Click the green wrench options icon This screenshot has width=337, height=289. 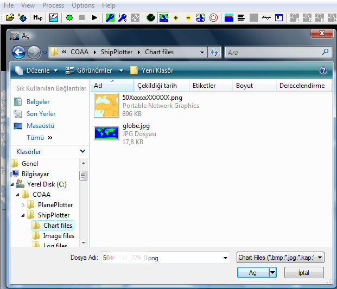point(110,17)
